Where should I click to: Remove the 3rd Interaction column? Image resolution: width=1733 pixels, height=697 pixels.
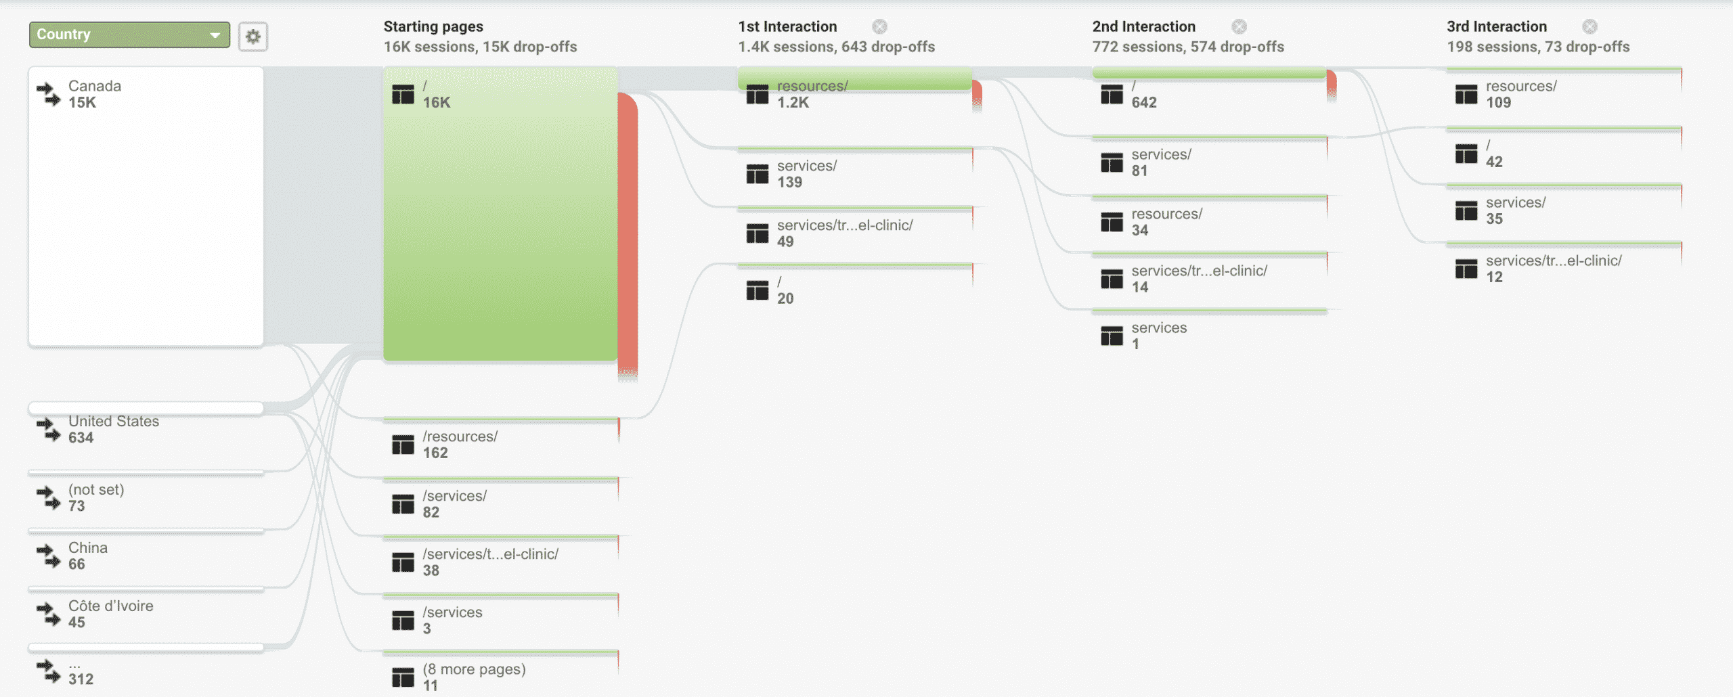tap(1590, 26)
